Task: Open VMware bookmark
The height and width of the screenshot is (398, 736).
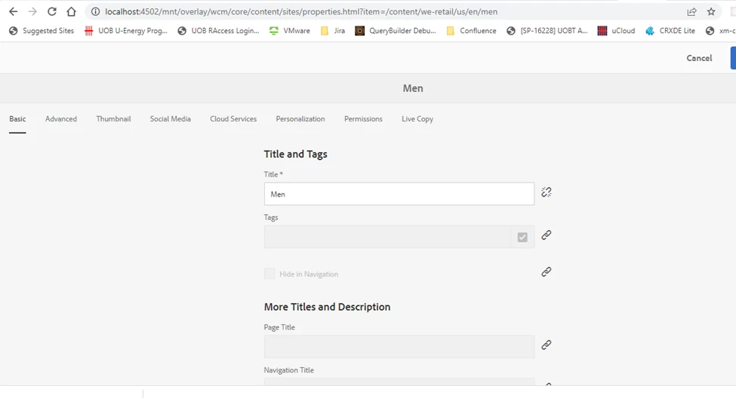Action: [290, 31]
